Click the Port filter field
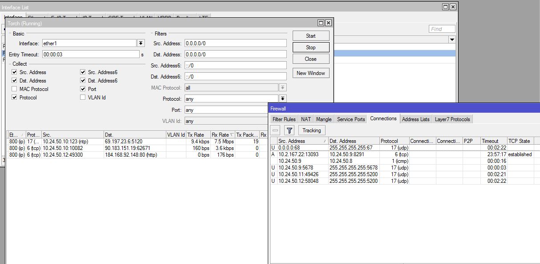540x264 pixels. tap(226, 110)
